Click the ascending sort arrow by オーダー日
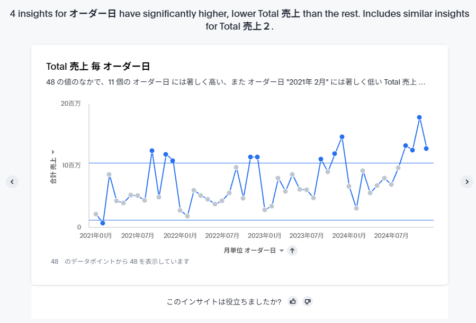The width and height of the screenshot is (476, 323). (x=292, y=251)
